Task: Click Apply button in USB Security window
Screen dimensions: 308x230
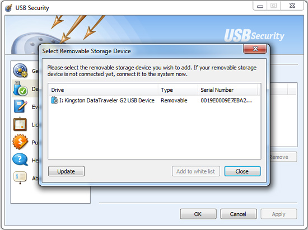Action: click(x=278, y=214)
